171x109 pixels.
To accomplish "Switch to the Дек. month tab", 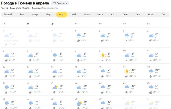I will tap(164, 15).
